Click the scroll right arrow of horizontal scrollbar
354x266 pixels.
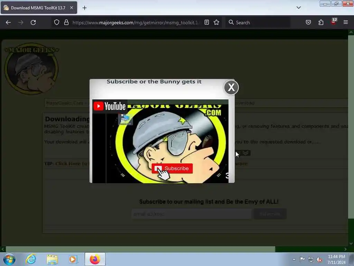pos(345,249)
